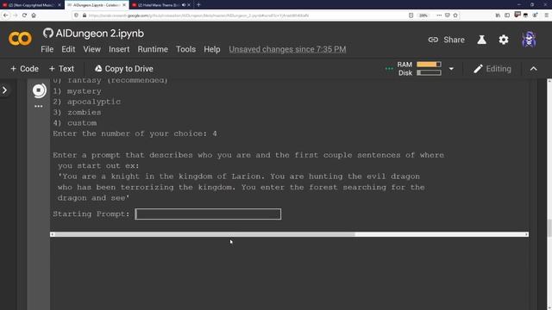This screenshot has width=552, height=310.
Task: Open the settings gear
Action: (504, 40)
